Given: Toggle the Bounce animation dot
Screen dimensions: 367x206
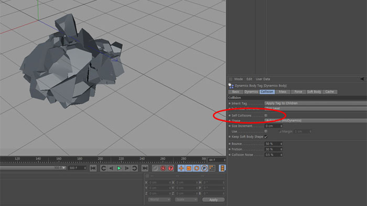Looking at the screenshot, I should (230, 144).
